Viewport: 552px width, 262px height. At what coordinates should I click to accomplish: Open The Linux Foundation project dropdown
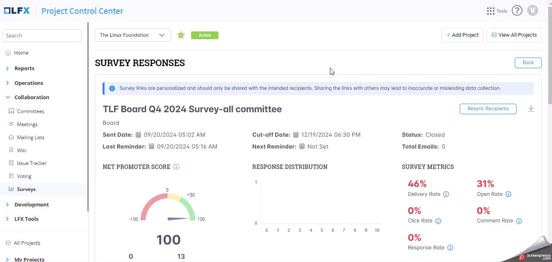click(133, 35)
